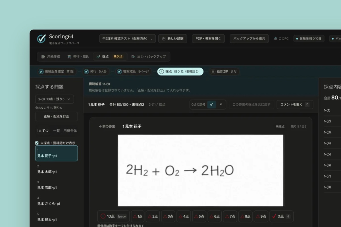Award 9点 triangle button
341x227 pixels.
click(261, 216)
